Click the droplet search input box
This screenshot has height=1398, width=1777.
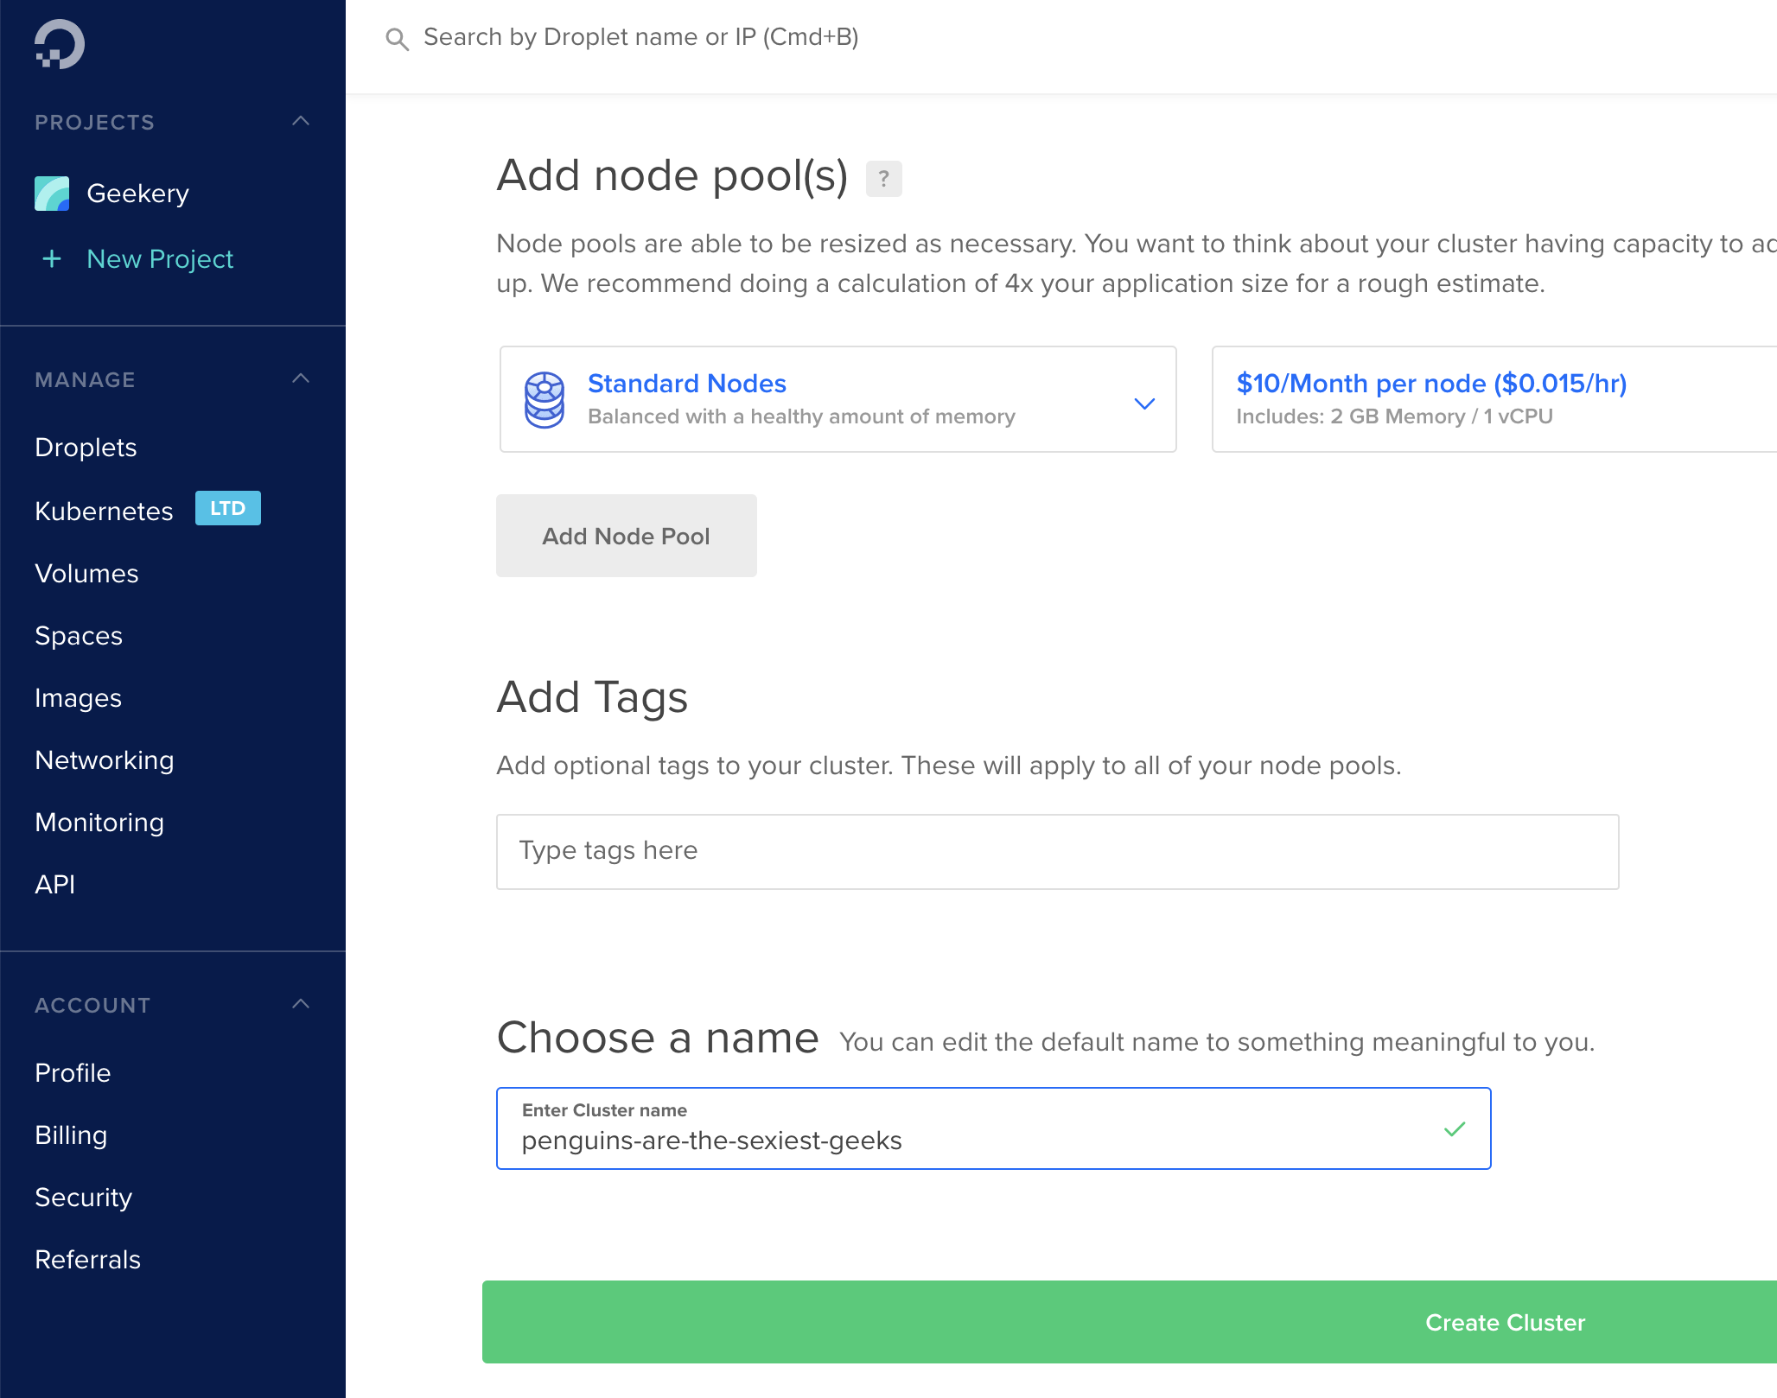click(x=640, y=37)
